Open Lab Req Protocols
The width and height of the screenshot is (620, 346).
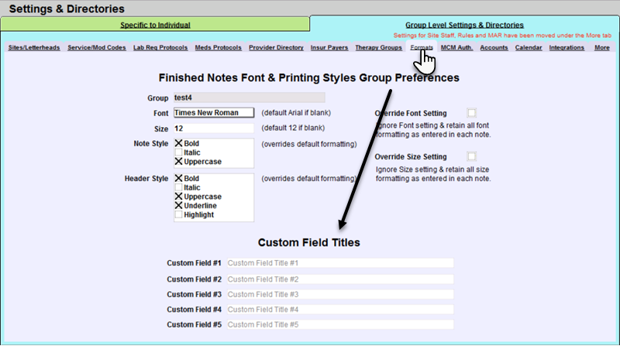tap(160, 48)
